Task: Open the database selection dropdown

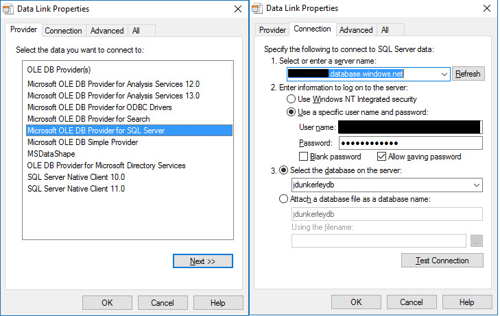Action: coord(477,185)
